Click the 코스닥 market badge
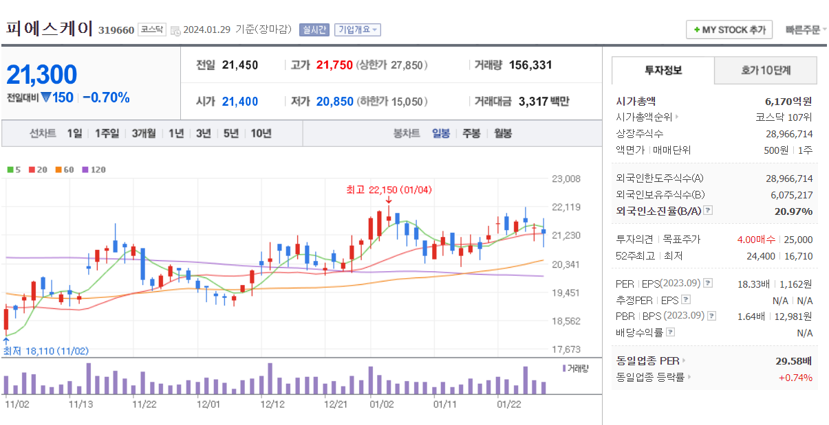The image size is (829, 425). [151, 30]
